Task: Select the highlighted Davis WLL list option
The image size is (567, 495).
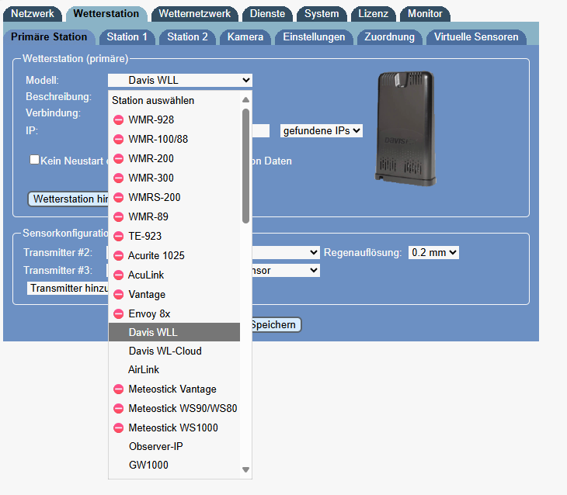Action: (x=174, y=332)
